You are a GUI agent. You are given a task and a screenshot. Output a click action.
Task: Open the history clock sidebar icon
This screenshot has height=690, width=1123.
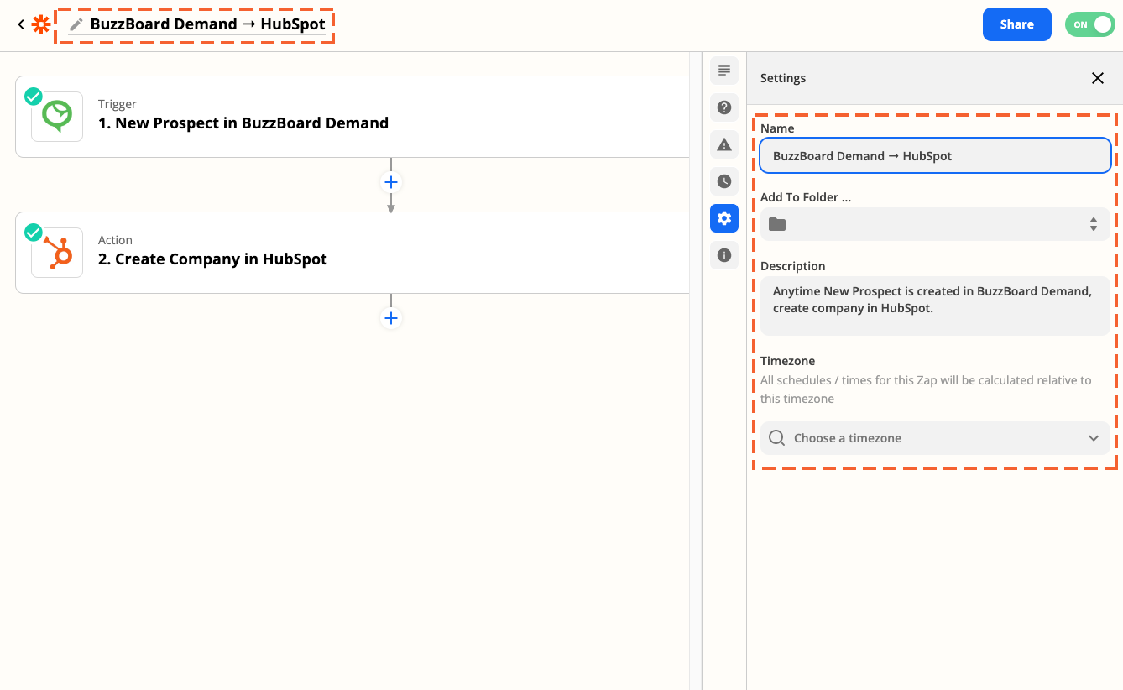pyautogui.click(x=724, y=181)
